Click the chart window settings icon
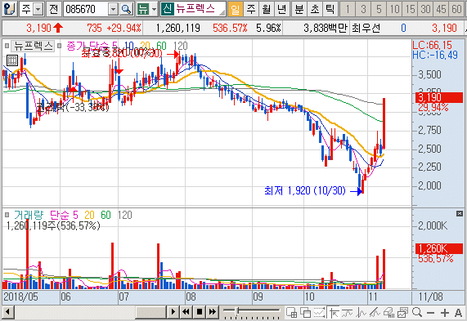Screen dimensions: 467x321 pos(402,312)
